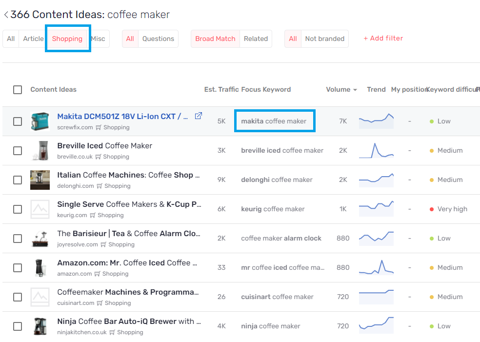
Task: Check the Breville Iced Coffee Maker checkbox
Action: (x=18, y=151)
